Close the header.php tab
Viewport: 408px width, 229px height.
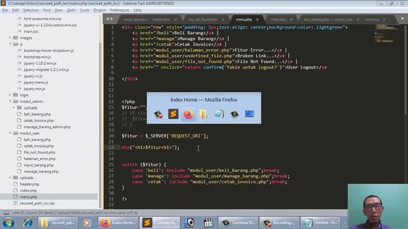175,20
